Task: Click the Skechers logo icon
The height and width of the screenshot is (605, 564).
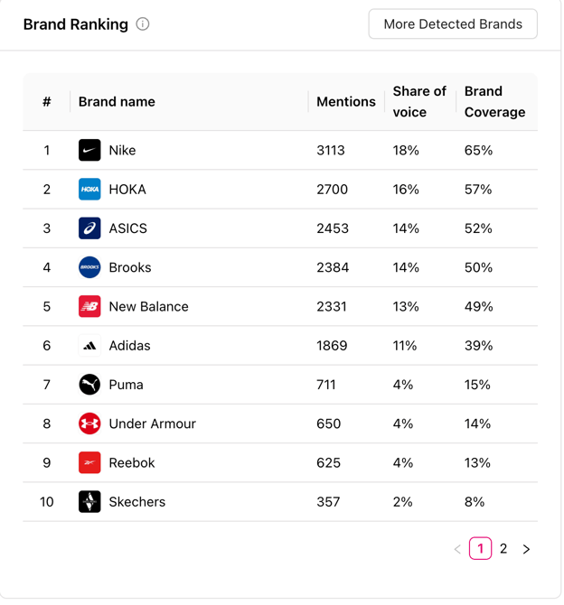Action: [x=89, y=502]
